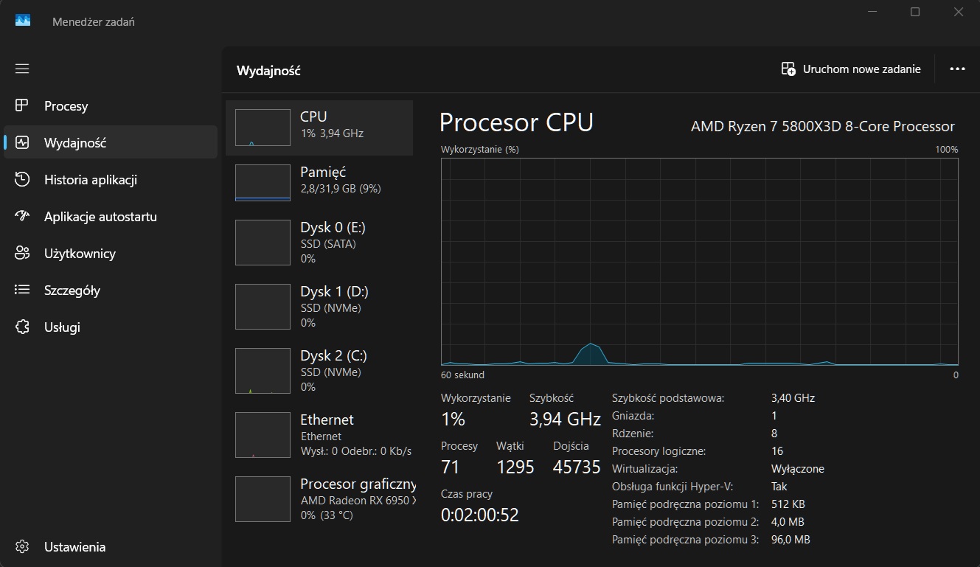Switch to Użytkownicy view
The height and width of the screenshot is (567, 980).
click(111, 253)
